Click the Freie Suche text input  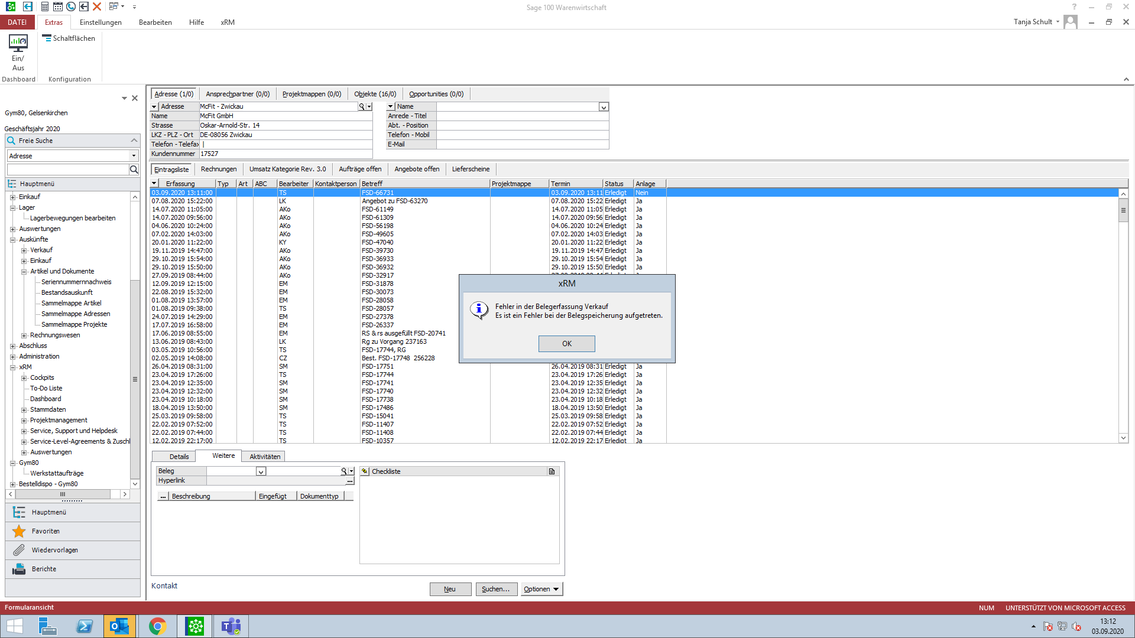point(68,170)
